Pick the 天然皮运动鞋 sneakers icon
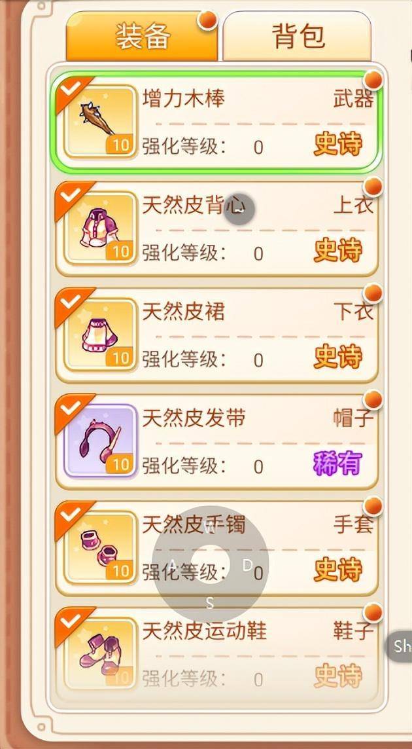The width and height of the screenshot is (412, 749). click(100, 653)
